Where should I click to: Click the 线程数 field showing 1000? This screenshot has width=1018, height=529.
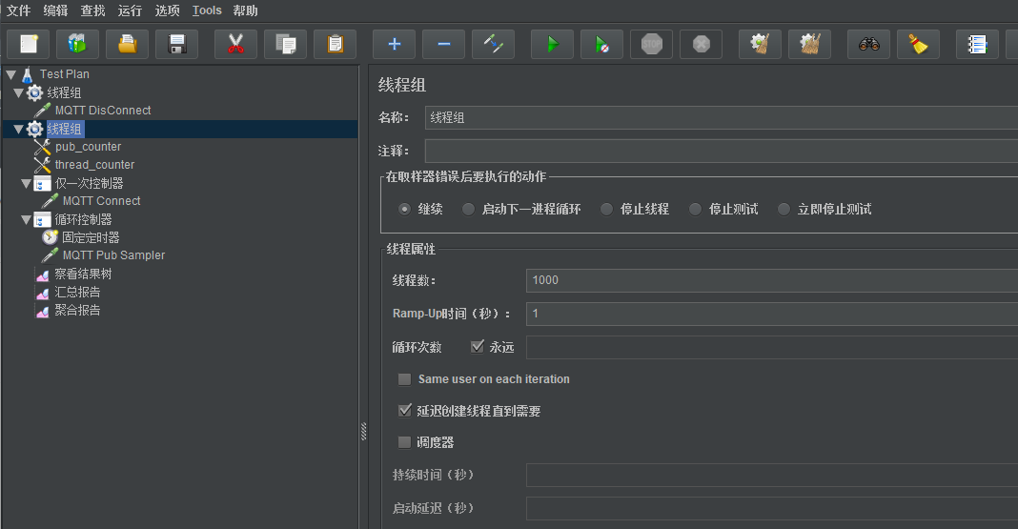point(772,280)
